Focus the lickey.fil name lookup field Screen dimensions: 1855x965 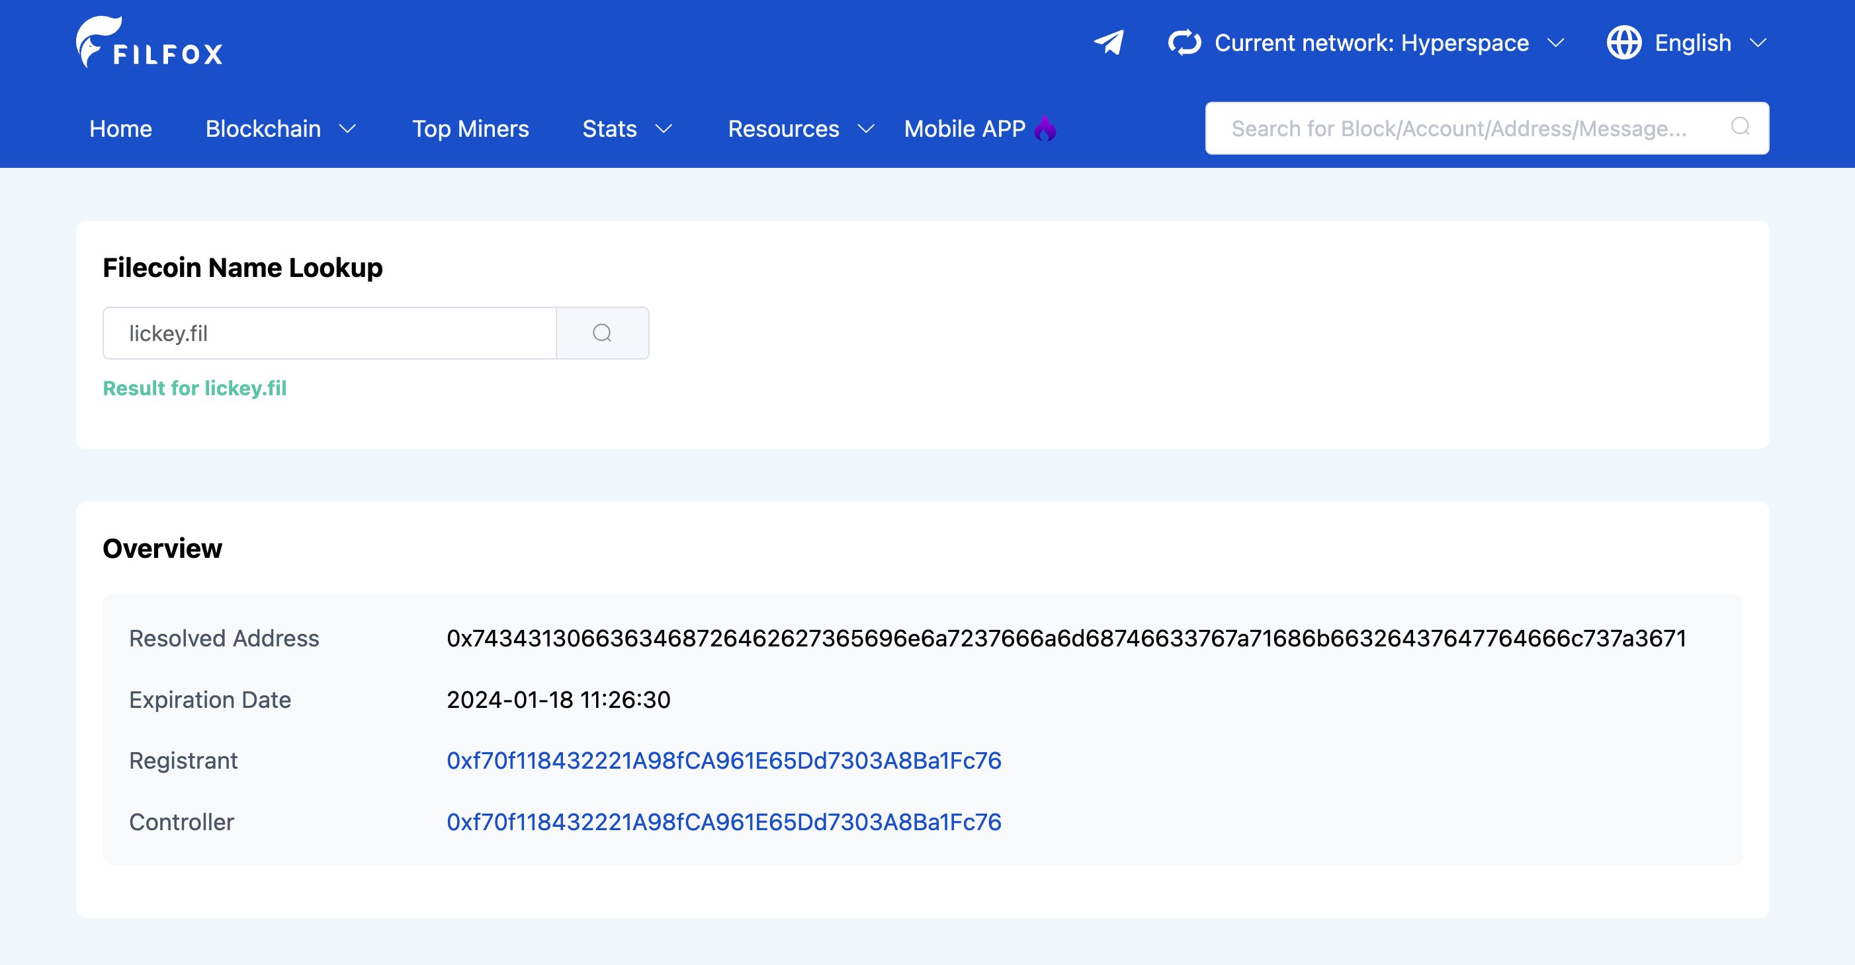(330, 333)
